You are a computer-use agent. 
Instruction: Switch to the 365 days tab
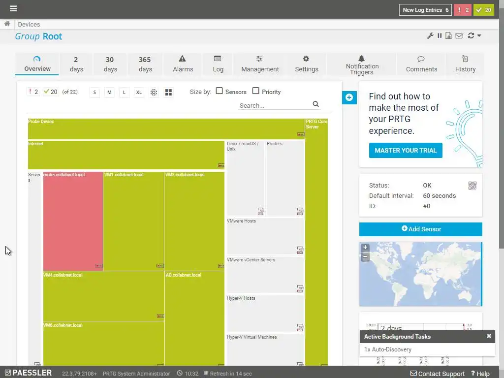coord(145,64)
